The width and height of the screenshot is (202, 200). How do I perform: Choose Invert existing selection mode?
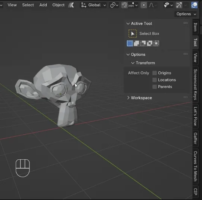click(150, 43)
